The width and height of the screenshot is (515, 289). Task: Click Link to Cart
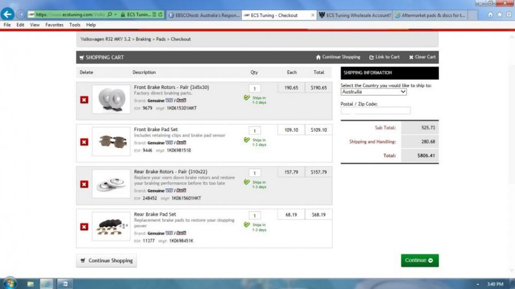tap(384, 57)
